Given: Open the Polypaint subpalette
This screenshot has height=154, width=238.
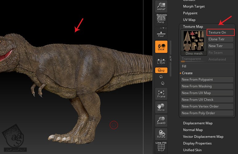Looking at the screenshot, I should pyautogui.click(x=190, y=13).
